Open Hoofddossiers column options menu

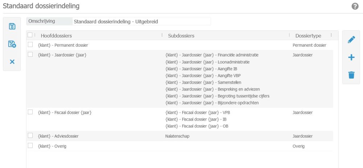point(162,35)
